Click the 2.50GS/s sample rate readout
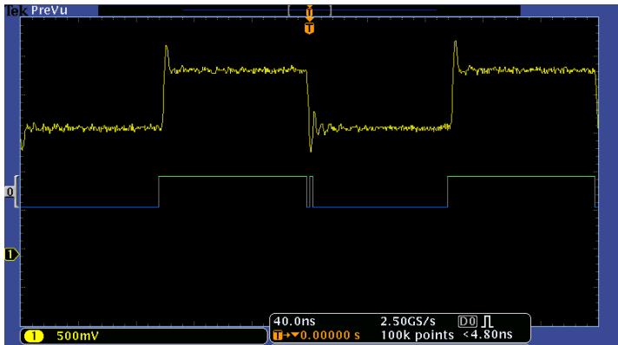 (x=408, y=322)
